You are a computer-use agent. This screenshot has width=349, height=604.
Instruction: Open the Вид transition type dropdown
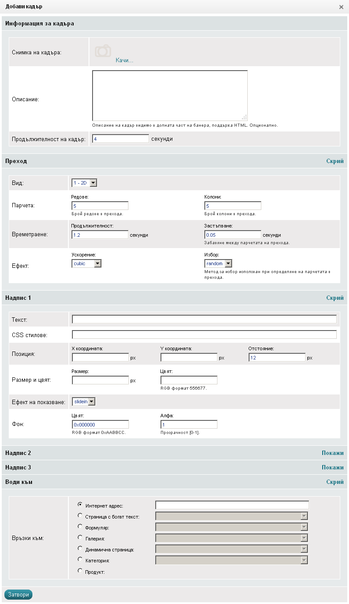click(84, 183)
